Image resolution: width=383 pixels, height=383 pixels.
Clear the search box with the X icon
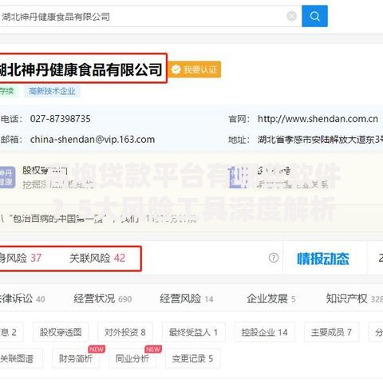291,16
